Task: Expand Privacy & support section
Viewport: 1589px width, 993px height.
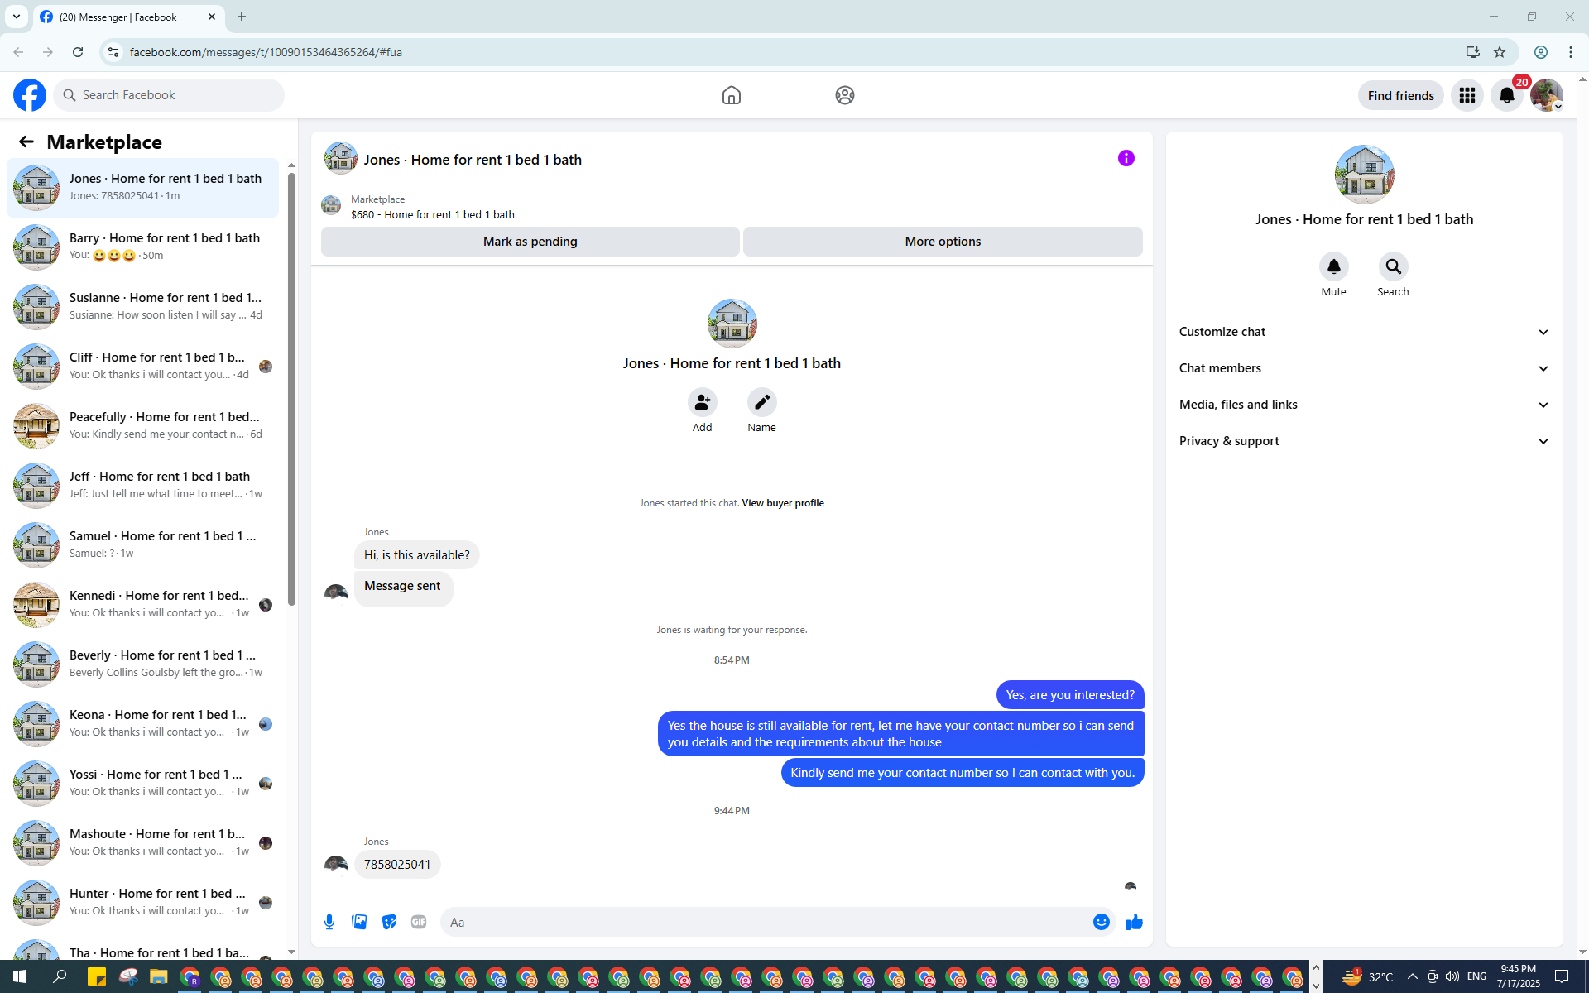Action: coord(1365,441)
